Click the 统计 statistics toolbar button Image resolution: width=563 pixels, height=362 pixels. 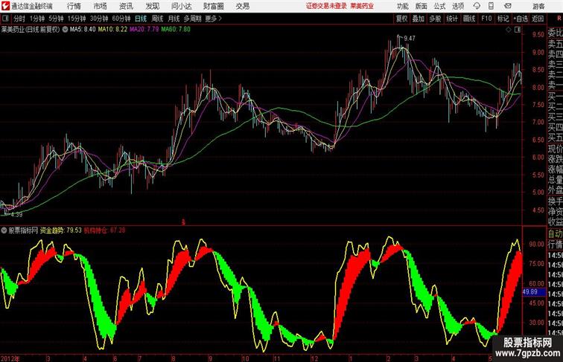tap(452, 19)
